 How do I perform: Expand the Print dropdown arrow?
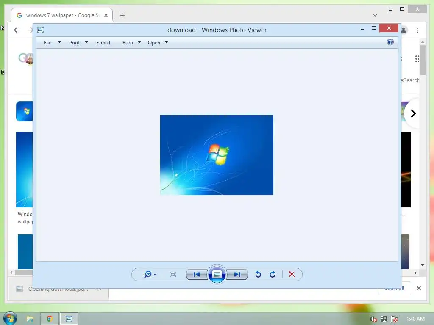pyautogui.click(x=86, y=43)
